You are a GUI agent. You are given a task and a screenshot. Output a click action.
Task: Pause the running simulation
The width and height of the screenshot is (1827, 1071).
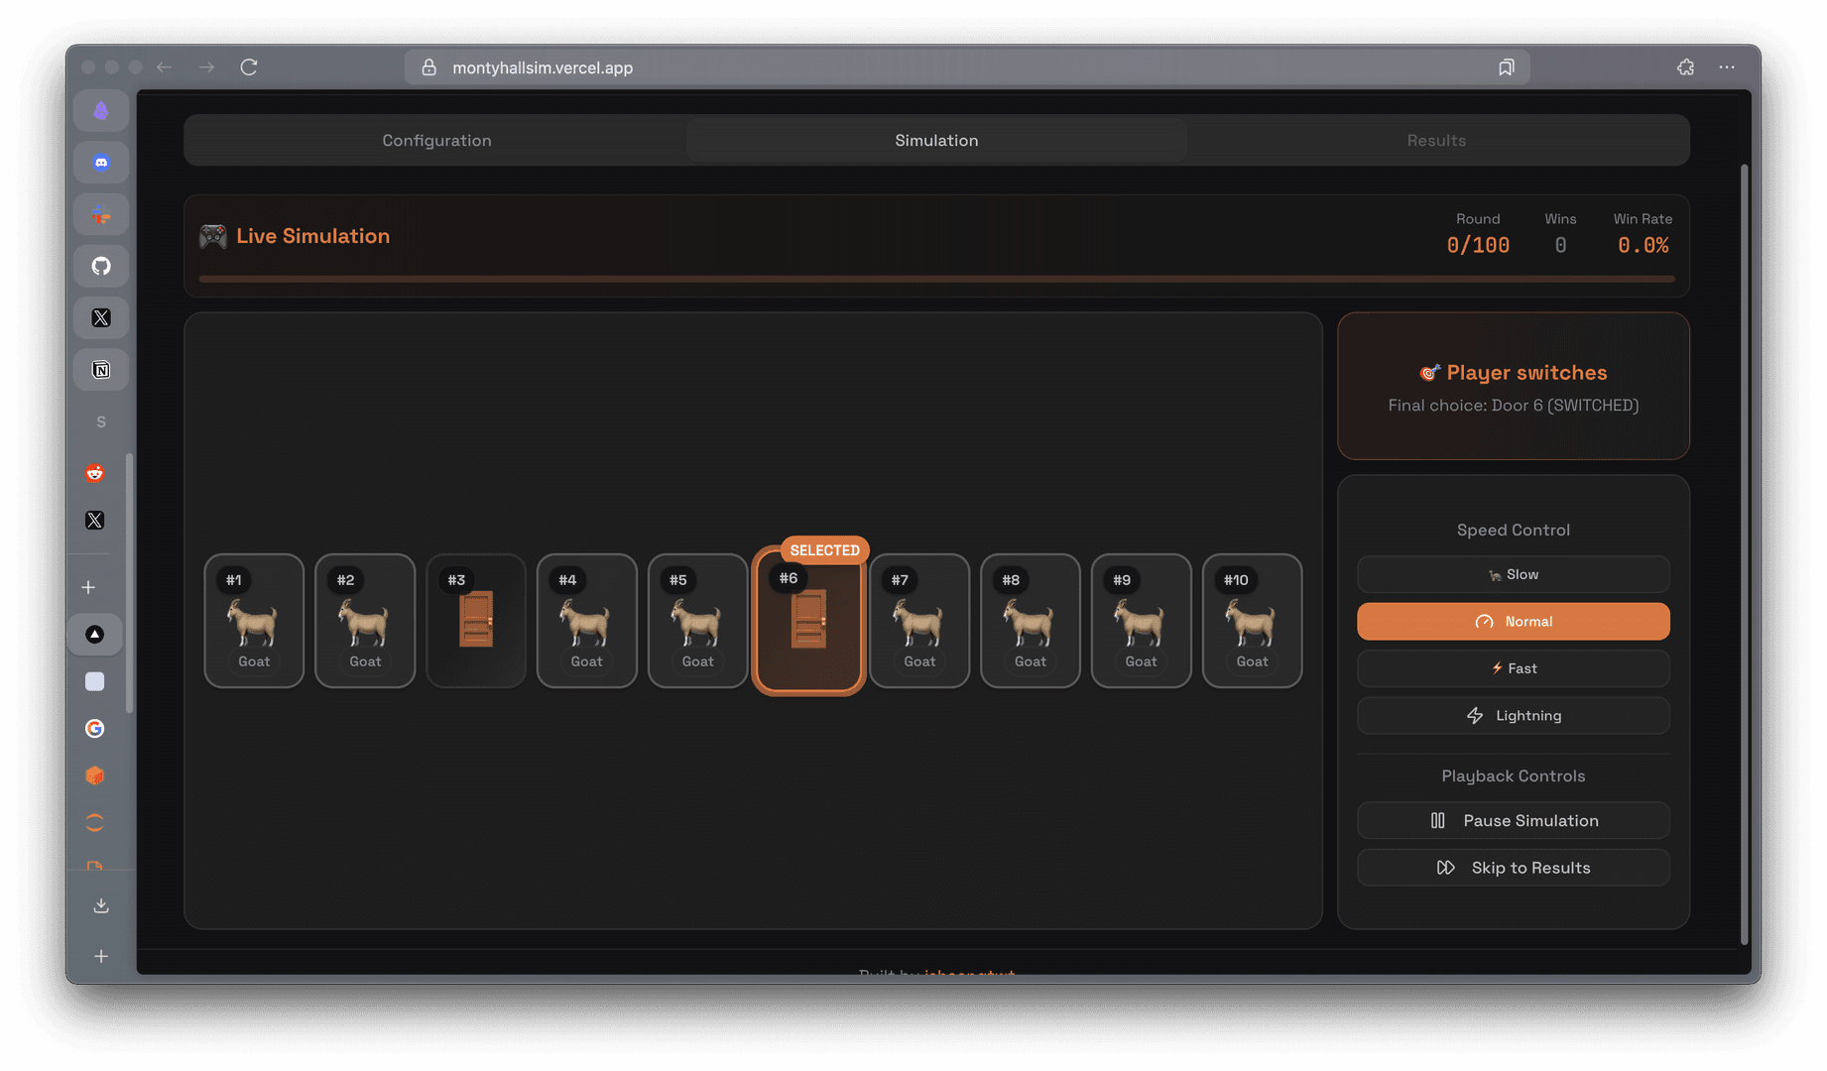pyautogui.click(x=1513, y=820)
